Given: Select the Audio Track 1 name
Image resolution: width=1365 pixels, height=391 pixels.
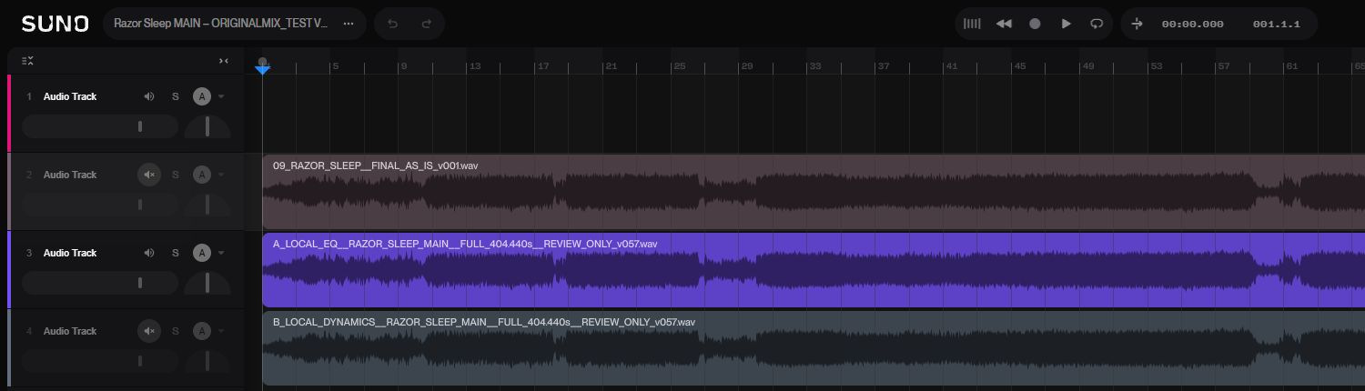Looking at the screenshot, I should point(70,96).
